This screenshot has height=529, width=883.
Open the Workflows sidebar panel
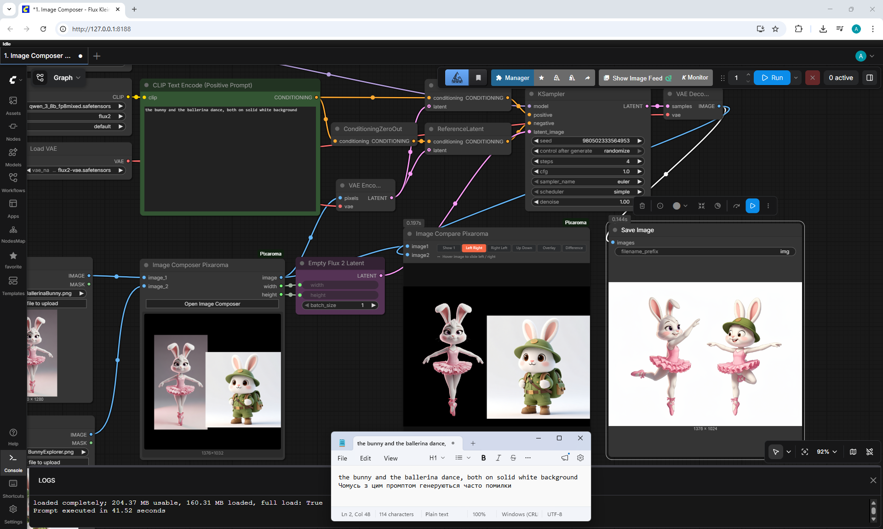[13, 182]
